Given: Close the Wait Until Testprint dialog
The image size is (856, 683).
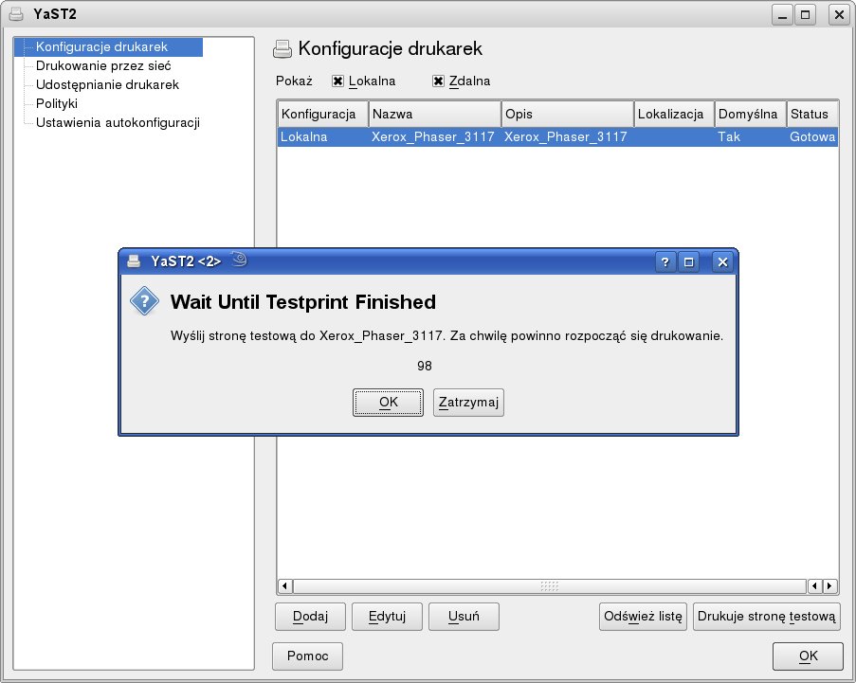Looking at the screenshot, I should [x=722, y=262].
